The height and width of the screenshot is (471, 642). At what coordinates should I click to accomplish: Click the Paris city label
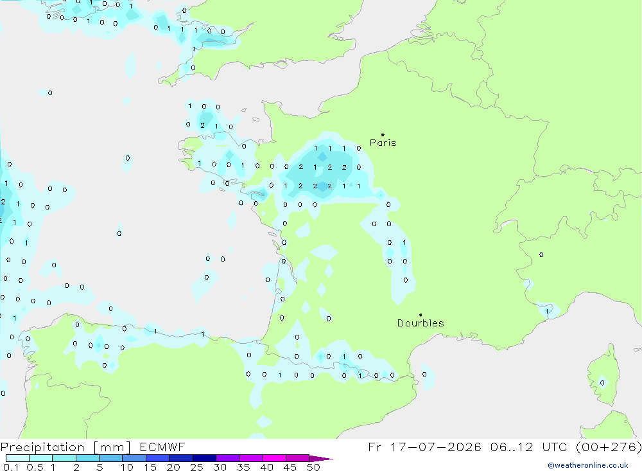(x=383, y=143)
